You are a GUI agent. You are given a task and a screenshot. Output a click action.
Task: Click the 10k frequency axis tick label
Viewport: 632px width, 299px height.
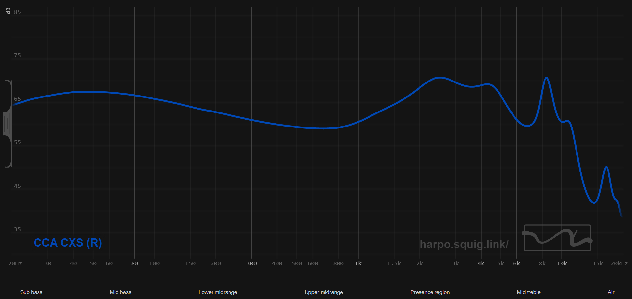(x=562, y=263)
